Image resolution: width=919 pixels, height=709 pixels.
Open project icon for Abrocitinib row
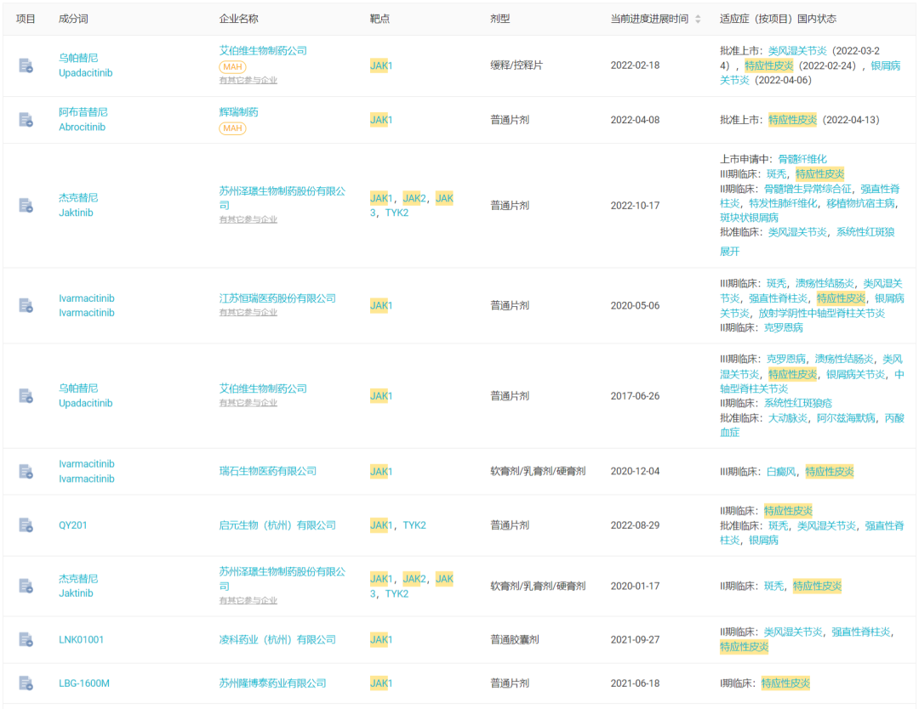pos(26,120)
